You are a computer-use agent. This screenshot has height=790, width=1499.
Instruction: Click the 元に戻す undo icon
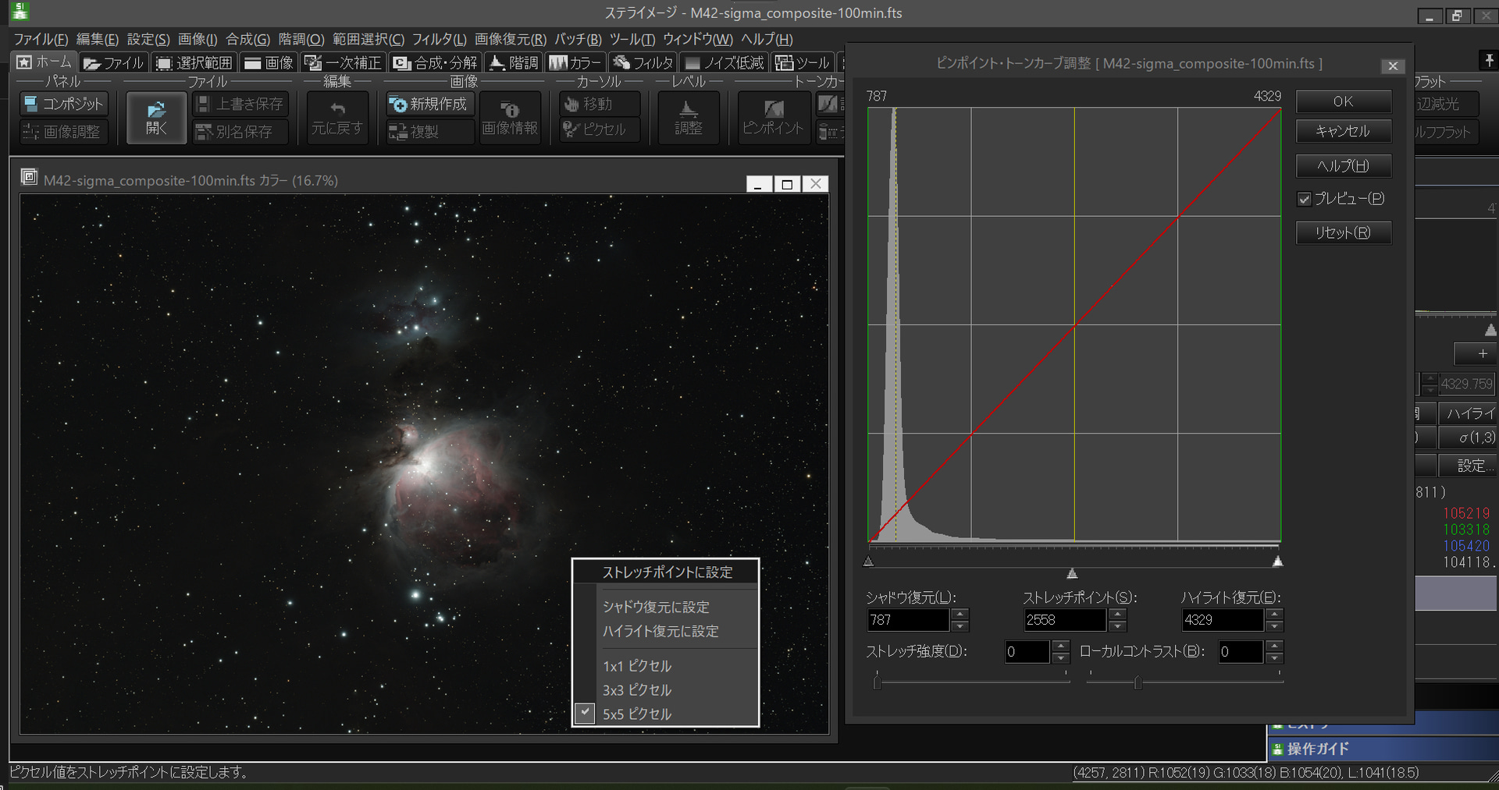coord(336,117)
